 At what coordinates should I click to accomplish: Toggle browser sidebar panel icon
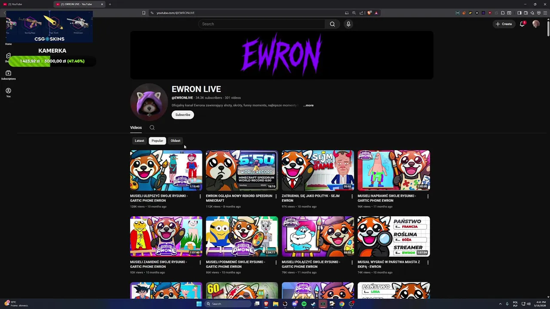tap(519, 13)
